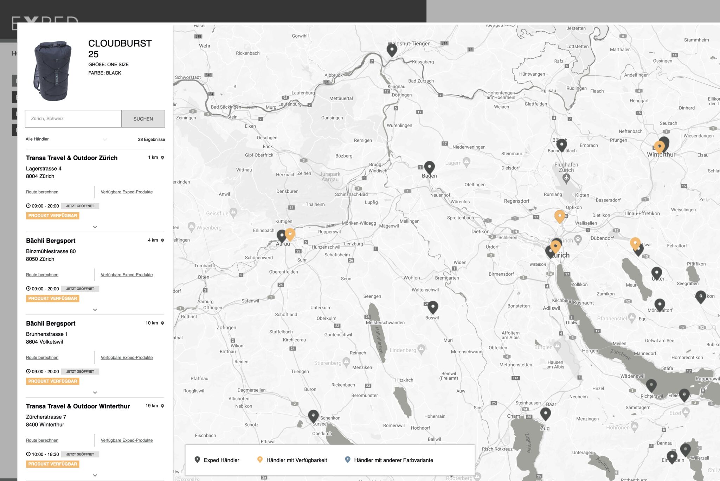This screenshot has height=481, width=720.
Task: Select the orange pin near Opfikon
Action: tap(560, 217)
